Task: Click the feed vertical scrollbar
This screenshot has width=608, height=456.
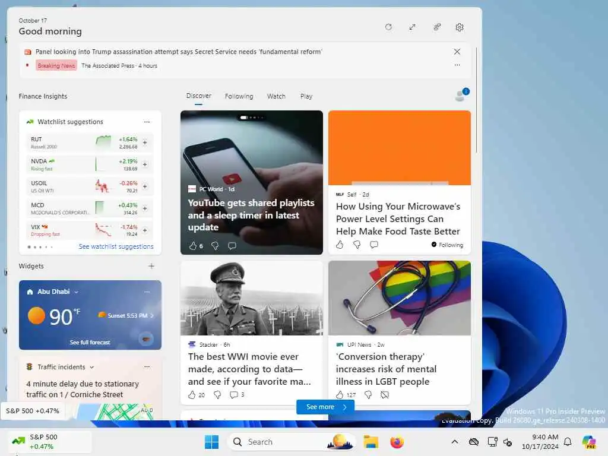Action: pyautogui.click(x=476, y=100)
